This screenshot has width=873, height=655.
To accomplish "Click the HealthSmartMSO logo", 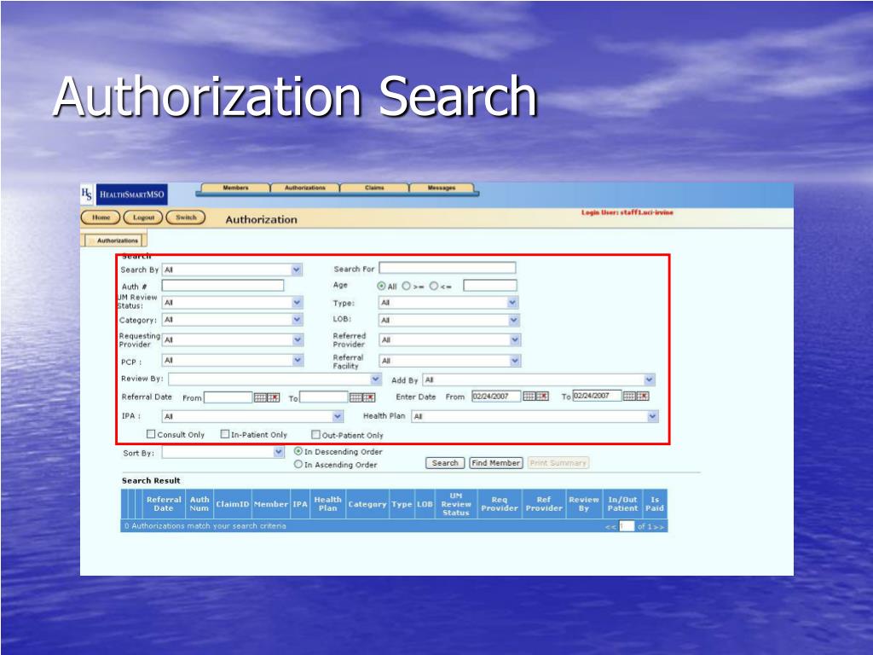I will click(x=124, y=194).
